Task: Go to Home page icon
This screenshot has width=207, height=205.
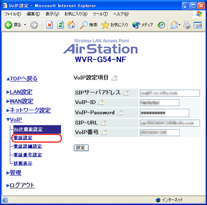Action: (71, 25)
